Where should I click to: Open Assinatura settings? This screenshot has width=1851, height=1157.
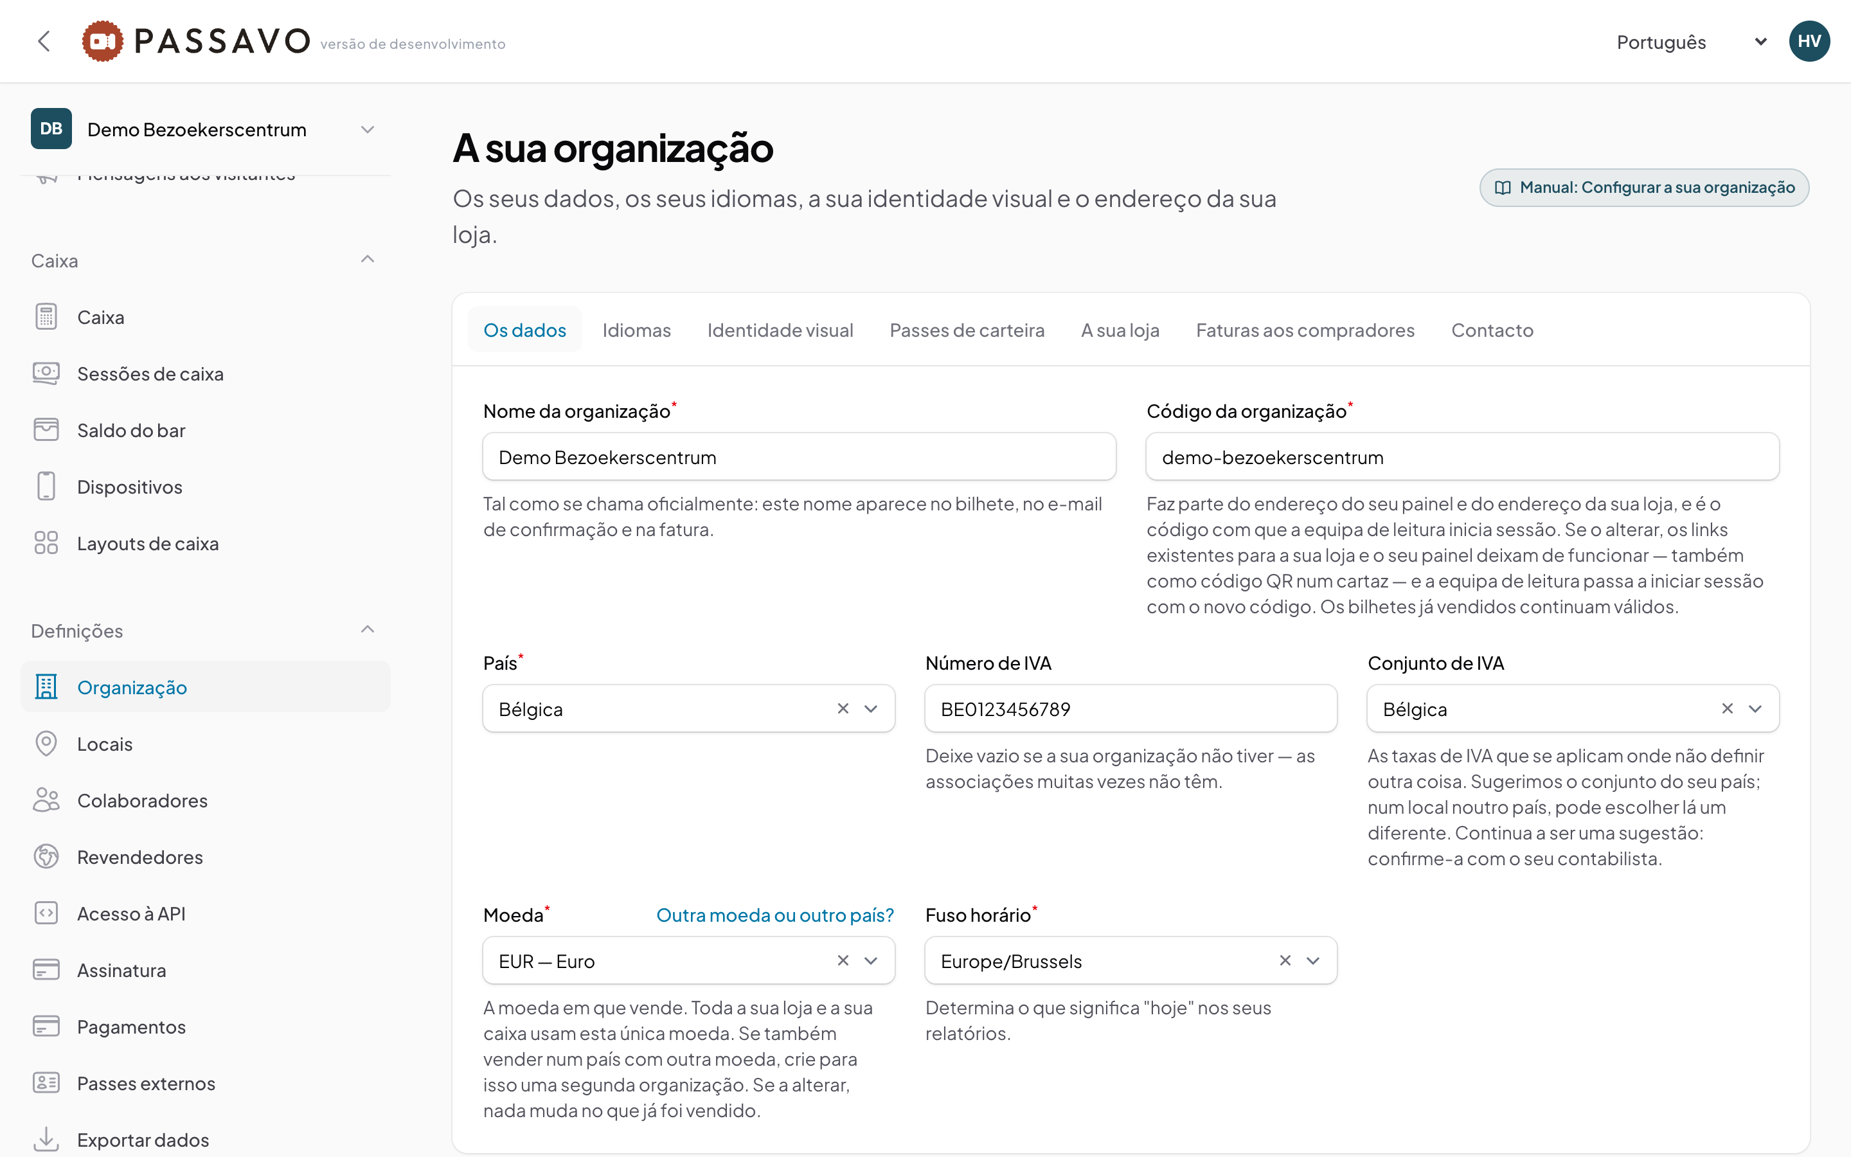tap(205, 971)
